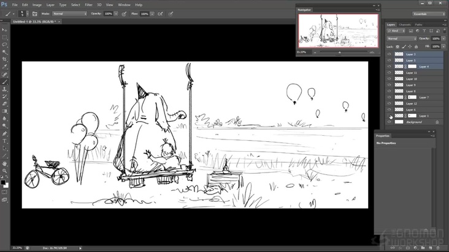The width and height of the screenshot is (449, 252).
Task: Select the Eraser tool
Action: [4, 104]
